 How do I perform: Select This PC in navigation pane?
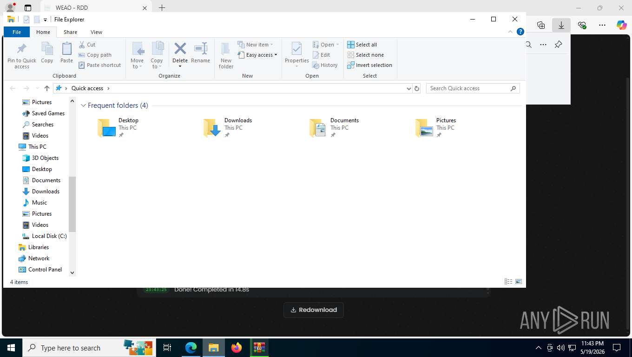coord(33,147)
